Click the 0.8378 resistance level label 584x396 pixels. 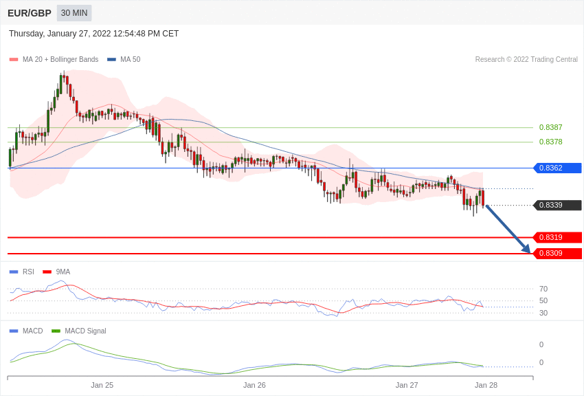point(550,142)
